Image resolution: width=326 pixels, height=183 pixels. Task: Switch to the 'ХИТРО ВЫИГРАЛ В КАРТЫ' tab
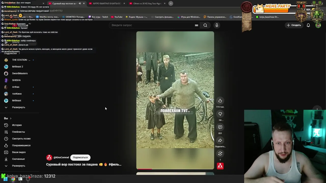coord(106,3)
